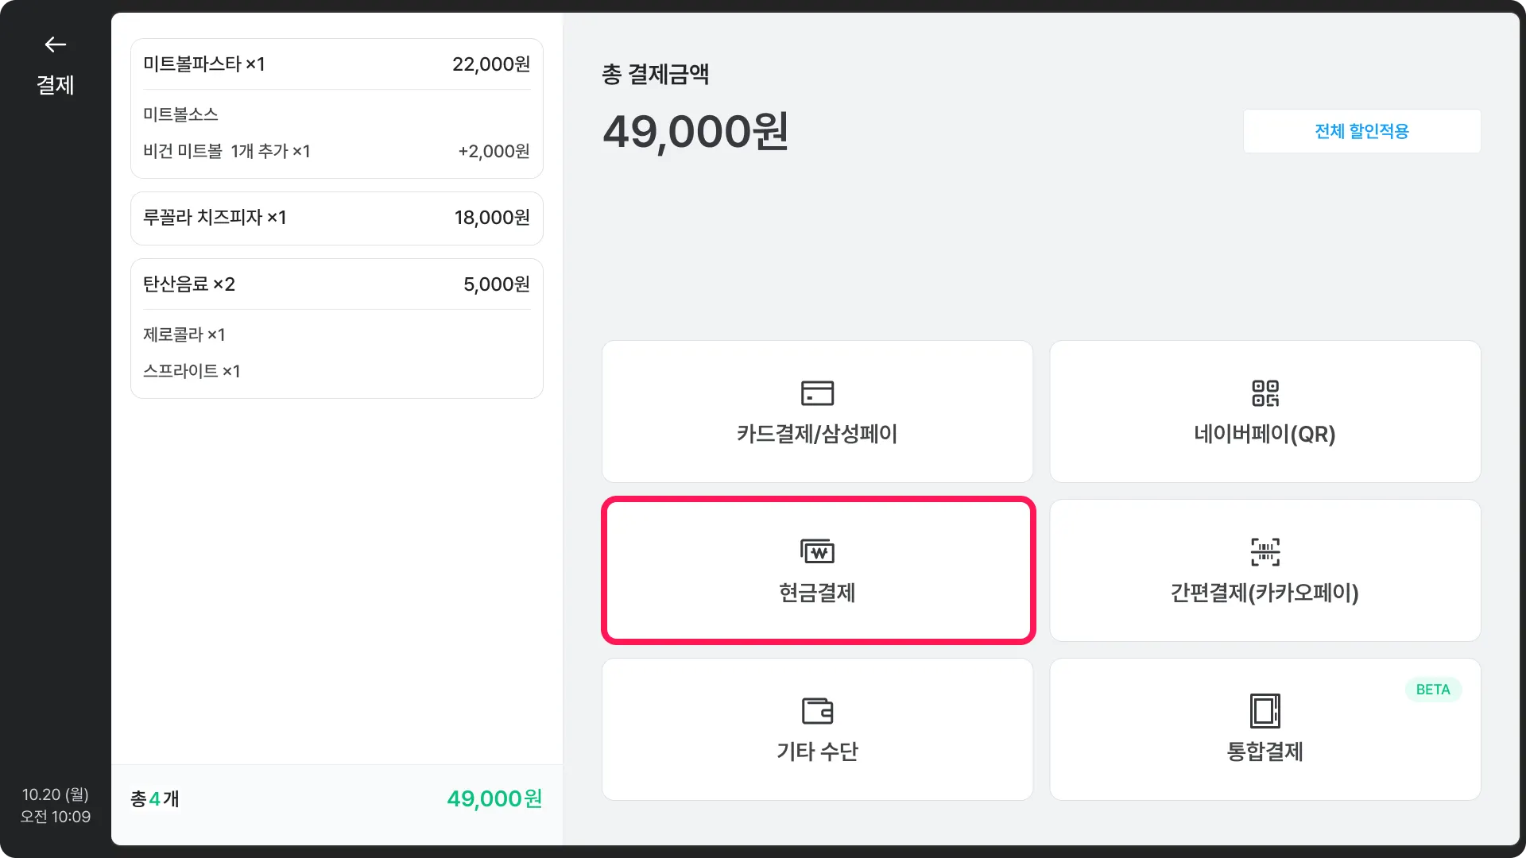Screen dimensions: 1526x858
Task: Click the Naver Pay QR code icon
Action: pos(1265,393)
